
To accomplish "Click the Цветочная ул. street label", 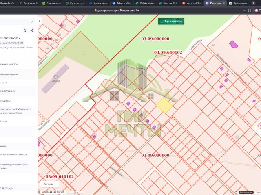I will (x=117, y=172).
